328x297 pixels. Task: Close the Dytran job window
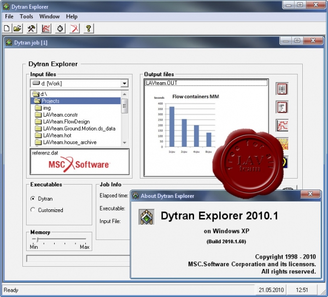[313, 40]
